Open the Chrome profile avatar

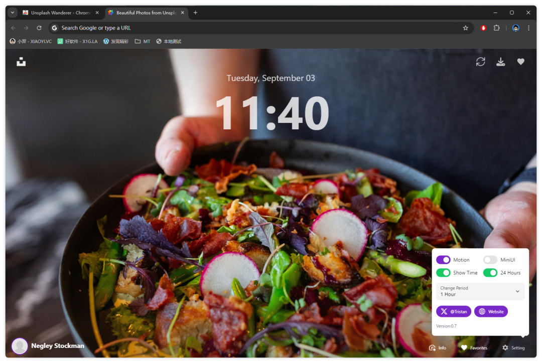coord(516,28)
